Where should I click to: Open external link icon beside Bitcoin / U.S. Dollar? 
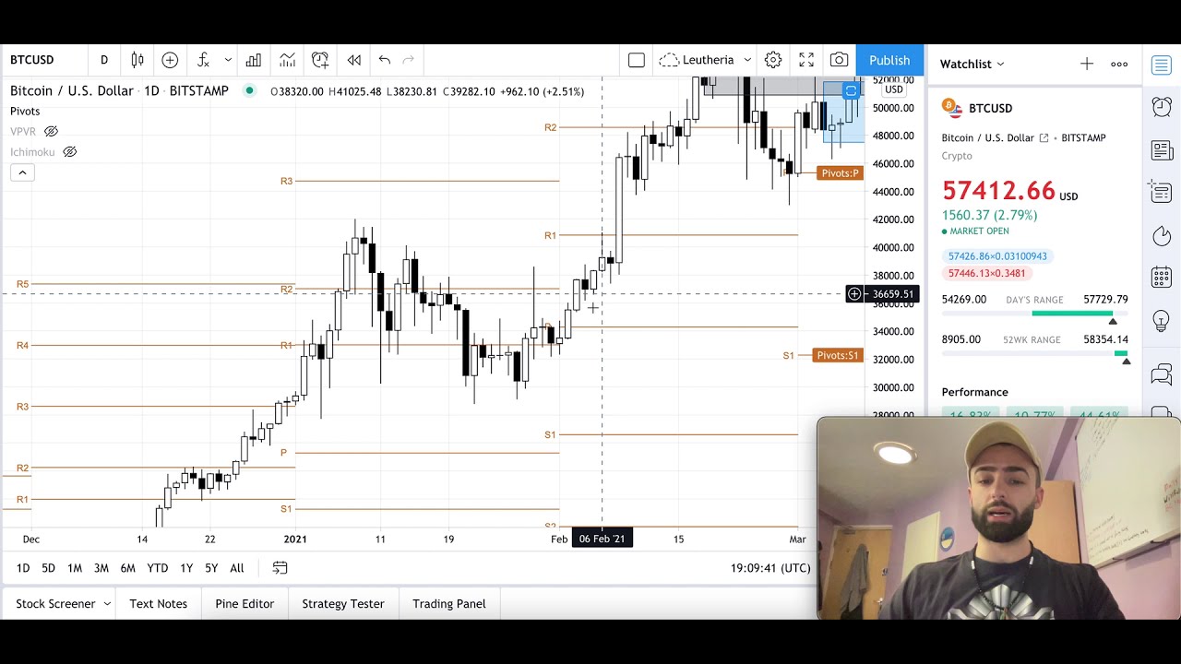pyautogui.click(x=1044, y=138)
